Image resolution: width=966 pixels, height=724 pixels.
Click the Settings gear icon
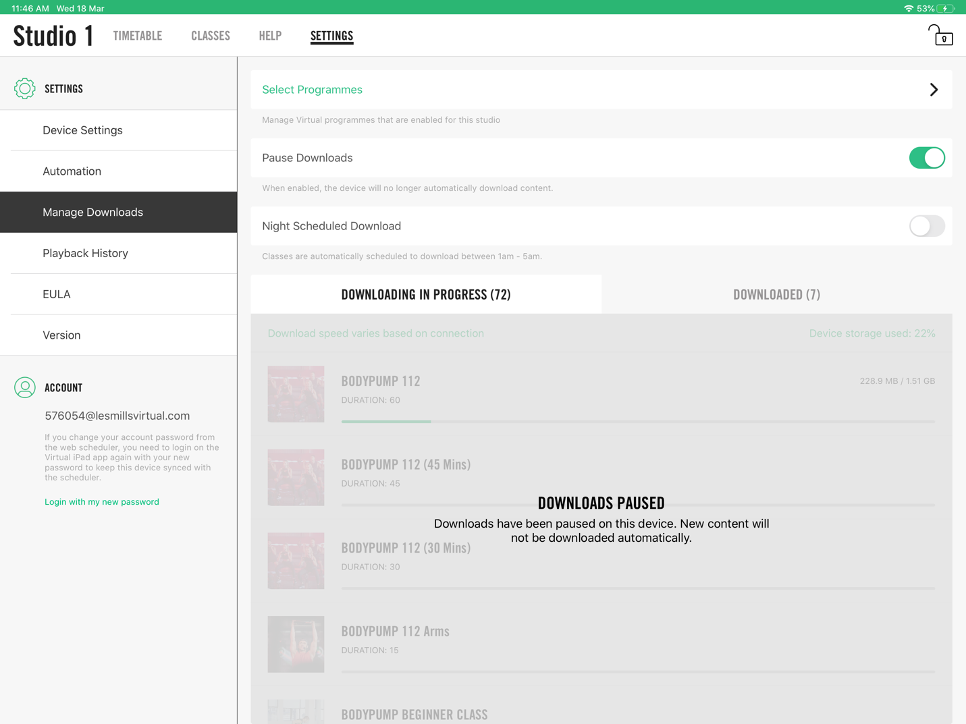coord(25,88)
